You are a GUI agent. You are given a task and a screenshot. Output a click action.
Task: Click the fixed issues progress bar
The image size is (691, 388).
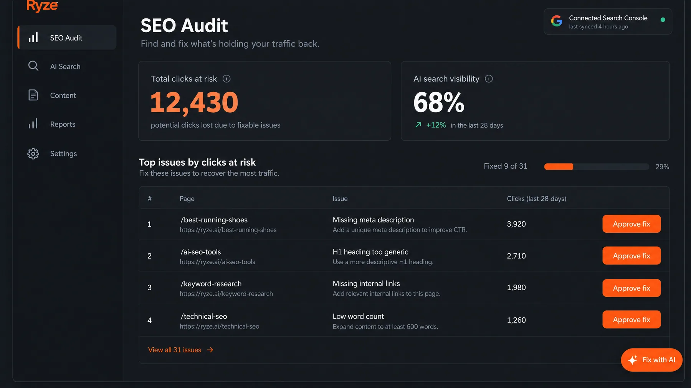pos(597,166)
